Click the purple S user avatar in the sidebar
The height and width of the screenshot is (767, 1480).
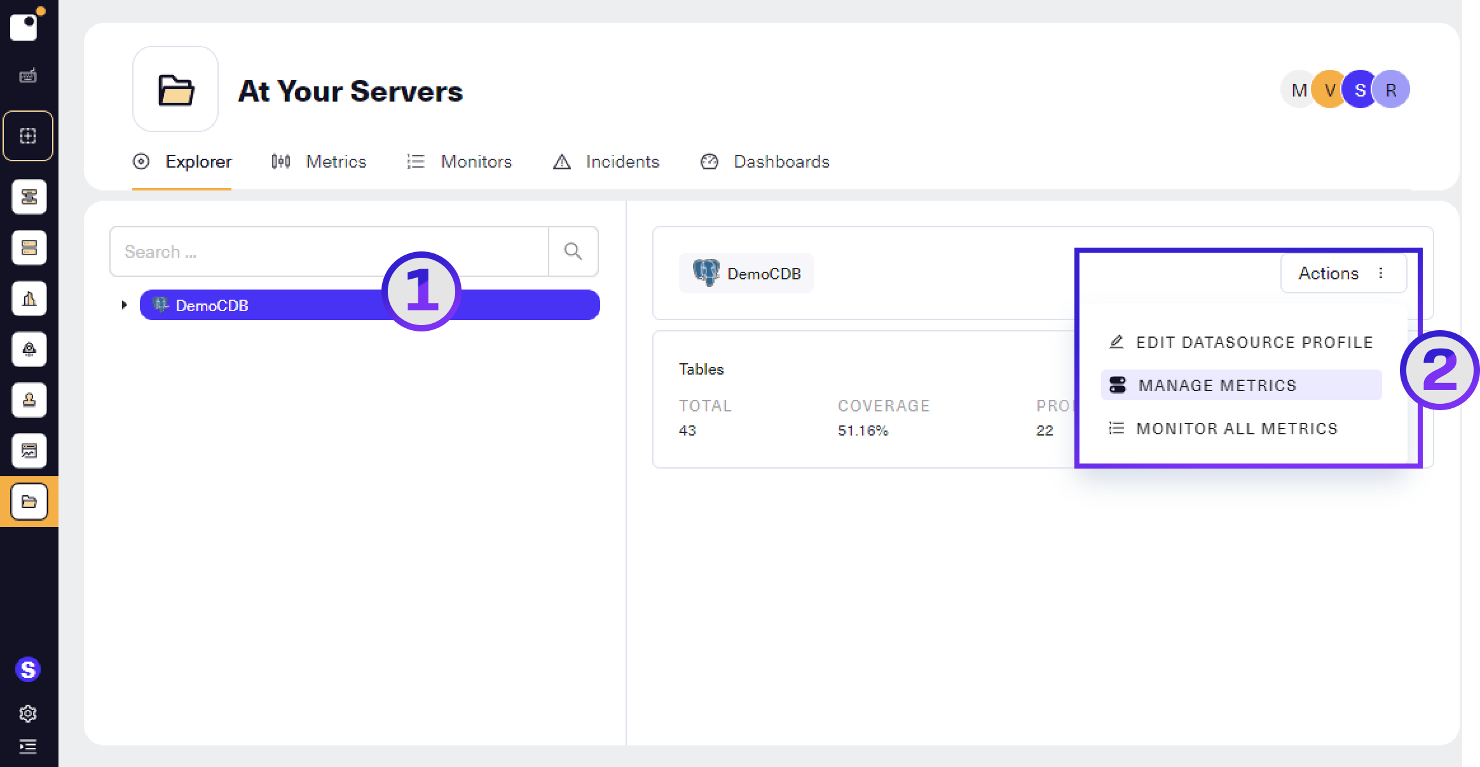point(28,669)
